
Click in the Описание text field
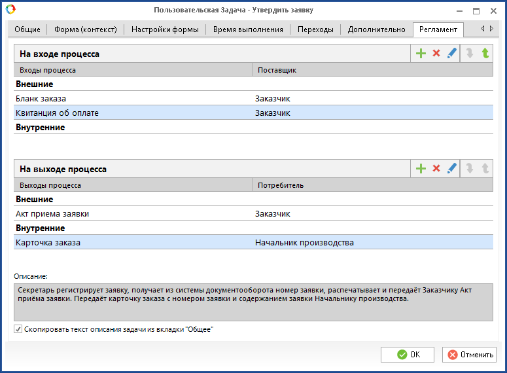[253, 301]
